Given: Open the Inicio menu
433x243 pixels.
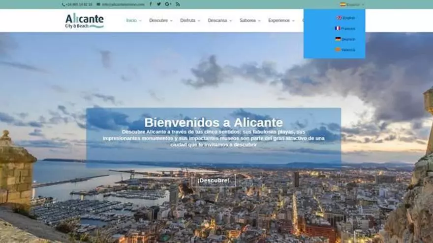Looking at the screenshot, I should 133,21.
